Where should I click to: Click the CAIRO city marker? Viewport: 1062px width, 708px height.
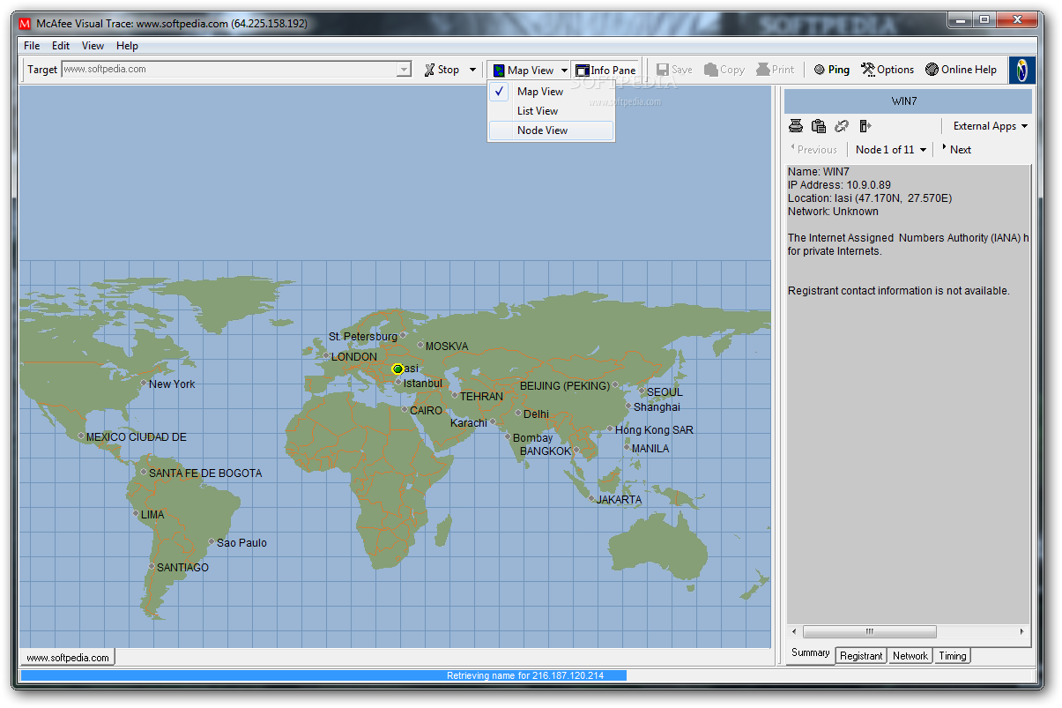pos(405,409)
